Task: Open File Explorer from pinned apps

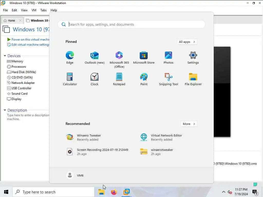Action: (193, 79)
